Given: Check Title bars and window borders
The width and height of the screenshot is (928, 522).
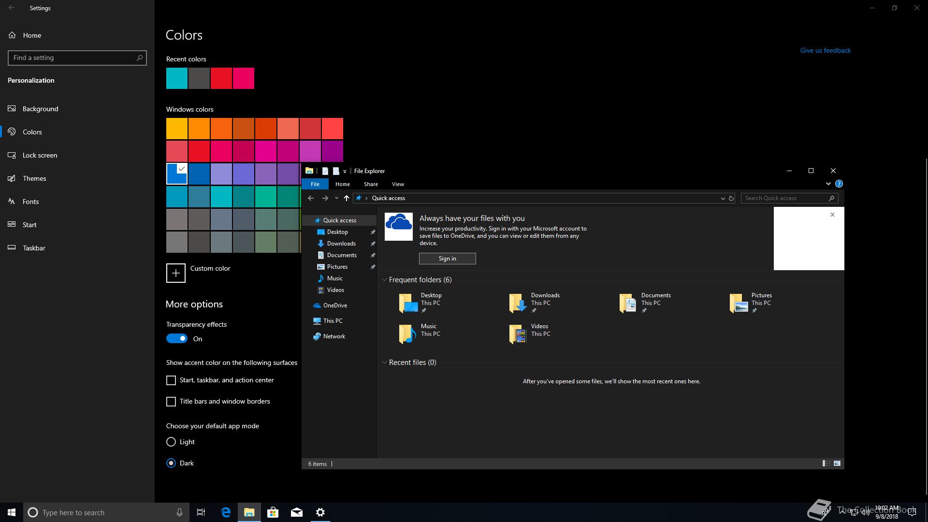Looking at the screenshot, I should (171, 402).
